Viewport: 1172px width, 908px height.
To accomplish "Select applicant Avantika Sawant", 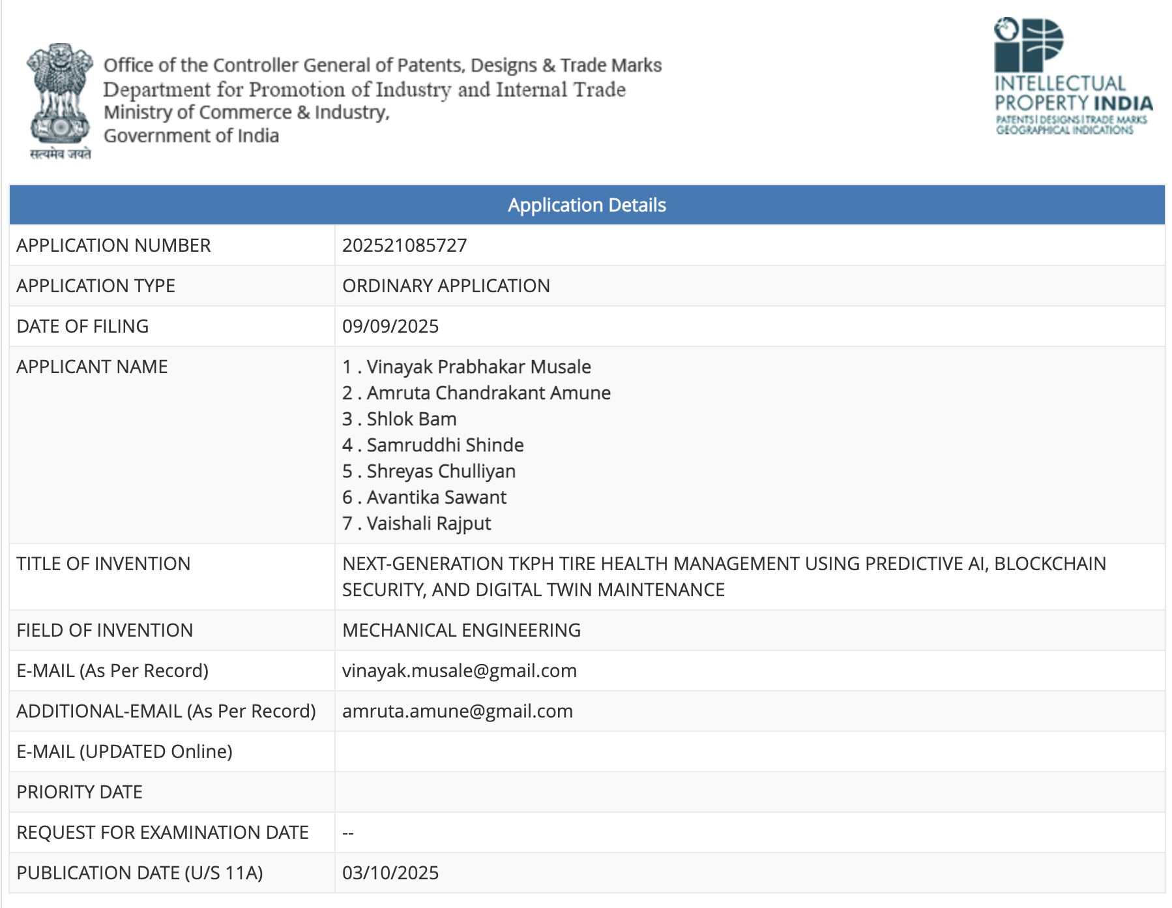I will click(x=436, y=497).
